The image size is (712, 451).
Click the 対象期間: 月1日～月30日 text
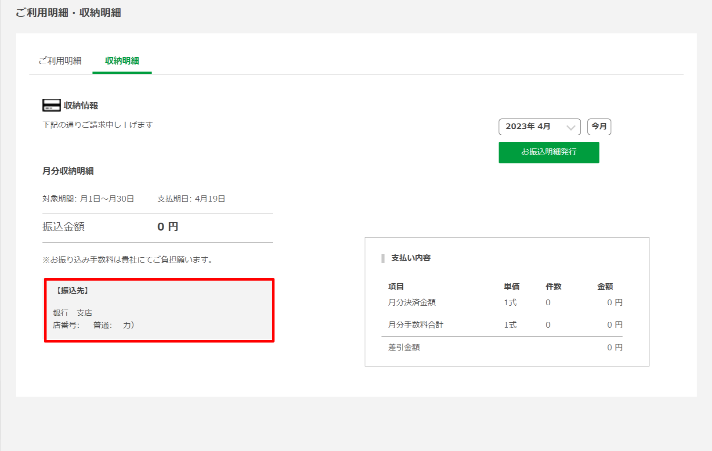coord(88,199)
